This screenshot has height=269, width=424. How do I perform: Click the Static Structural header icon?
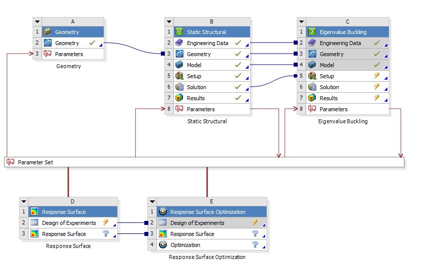click(179, 32)
